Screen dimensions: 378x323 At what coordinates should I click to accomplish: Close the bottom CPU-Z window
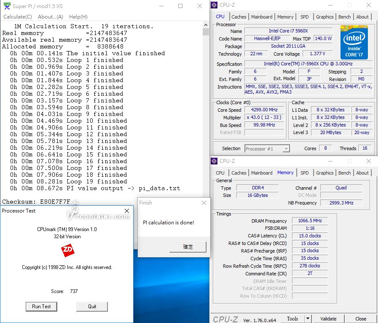pos(369,161)
